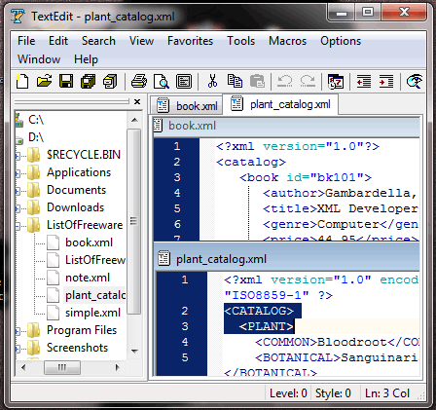This screenshot has height=410, width=436.
Task: Open the Window menu
Action: click(x=39, y=59)
